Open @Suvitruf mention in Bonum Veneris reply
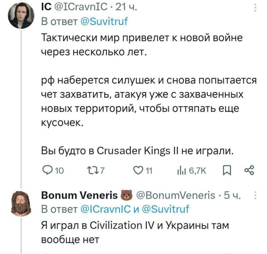267x254 pixels. pos(166,209)
